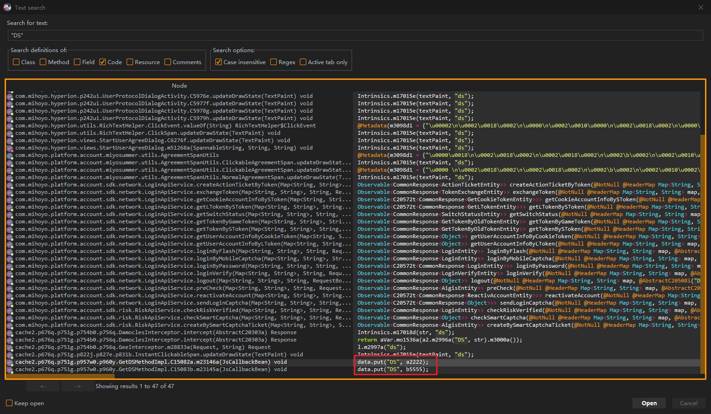Click method icon of C5979h.updateDrawState row

pos(10,119)
